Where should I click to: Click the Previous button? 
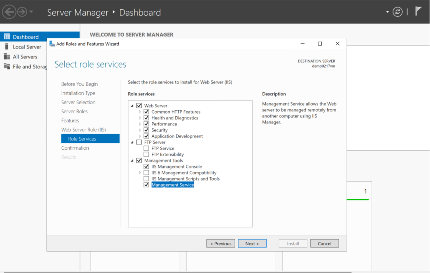pyautogui.click(x=220, y=243)
